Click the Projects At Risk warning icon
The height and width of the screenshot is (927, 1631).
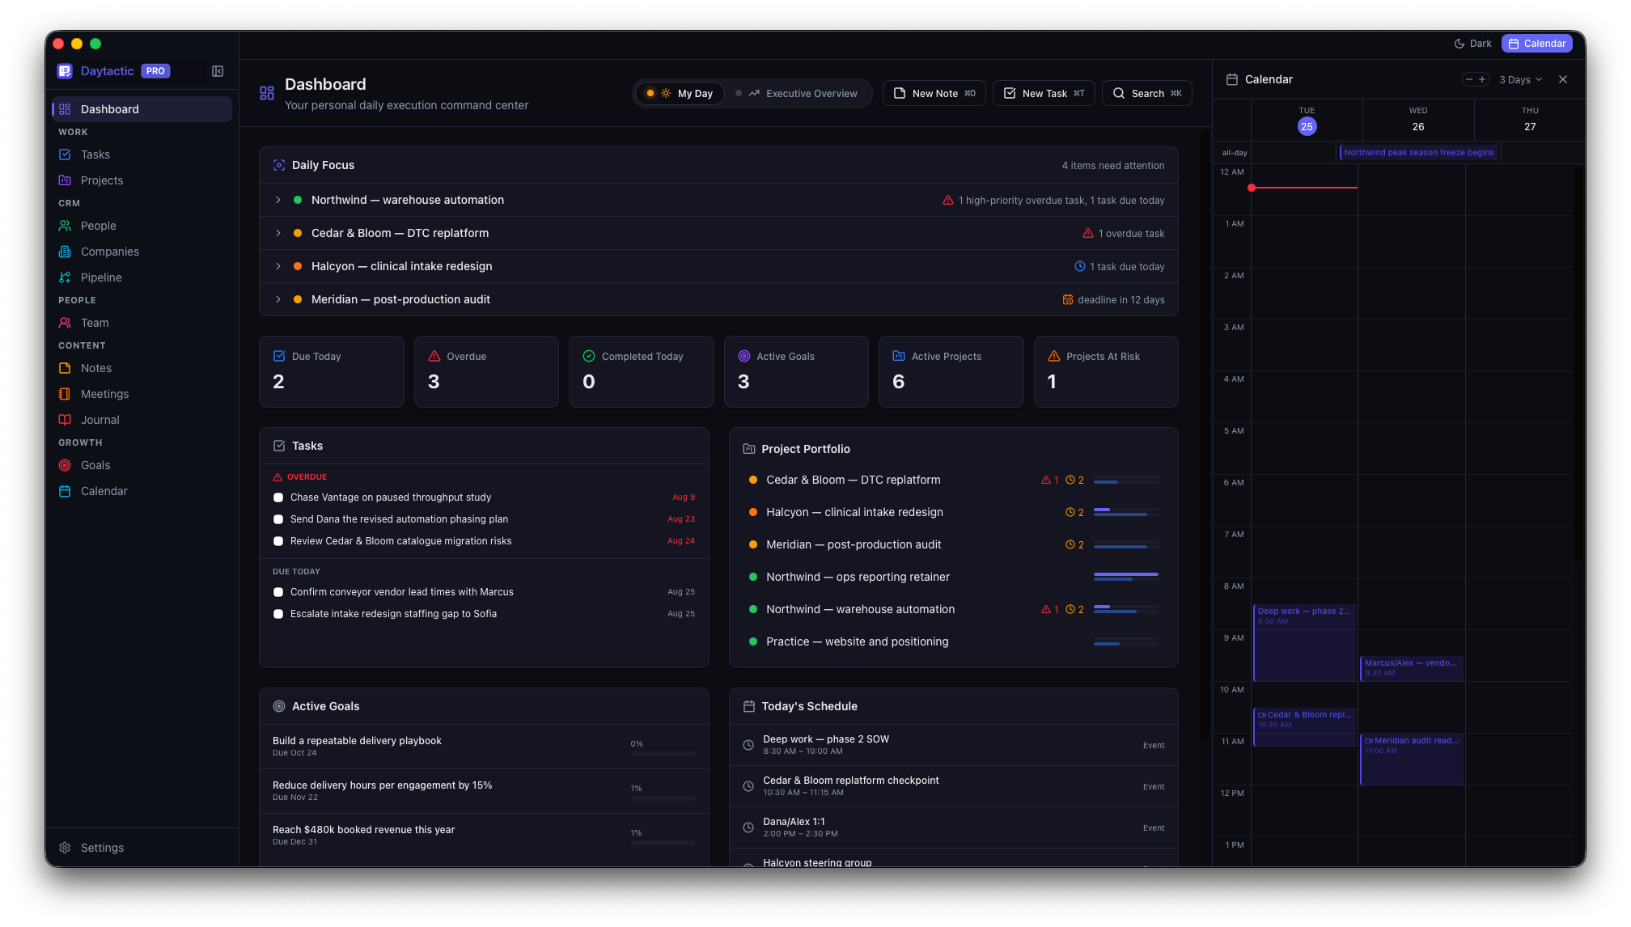[1054, 356]
